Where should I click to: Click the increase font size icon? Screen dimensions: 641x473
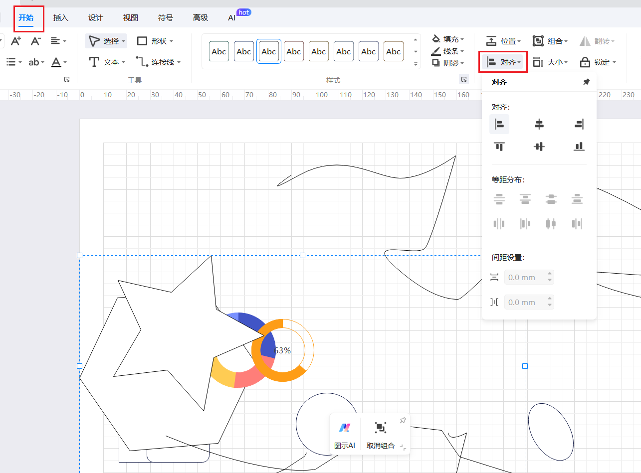[x=15, y=41]
